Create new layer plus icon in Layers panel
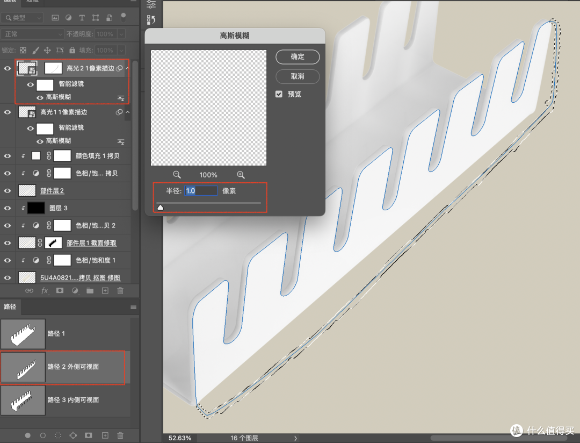 (105, 291)
